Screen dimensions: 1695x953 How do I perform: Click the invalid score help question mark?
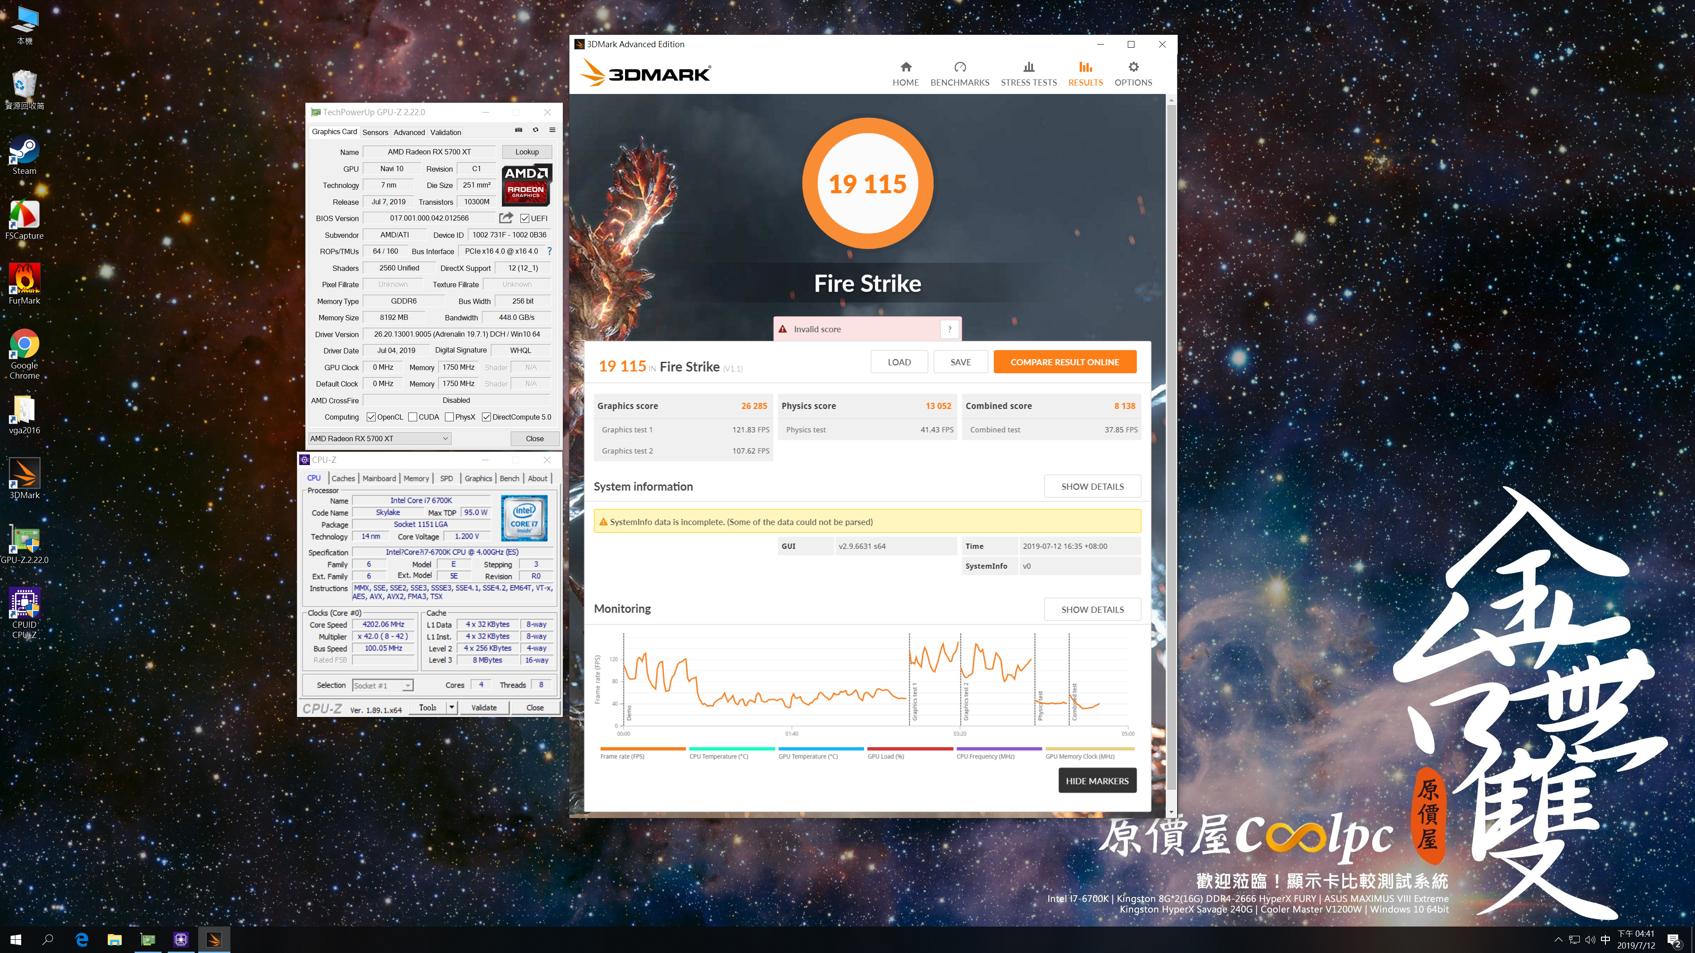pyautogui.click(x=949, y=329)
